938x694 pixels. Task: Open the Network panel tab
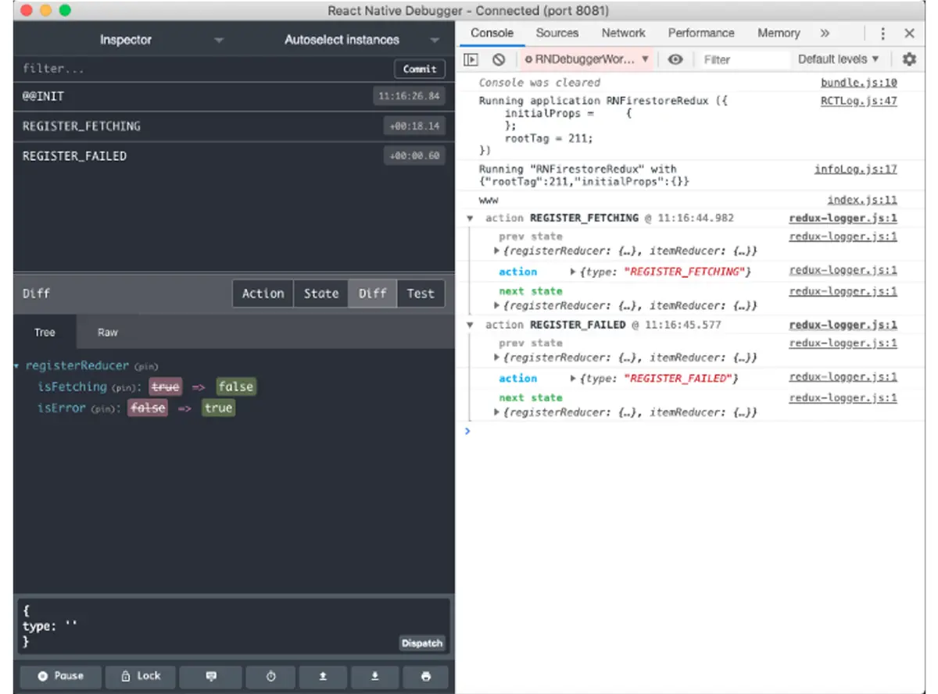pos(623,33)
